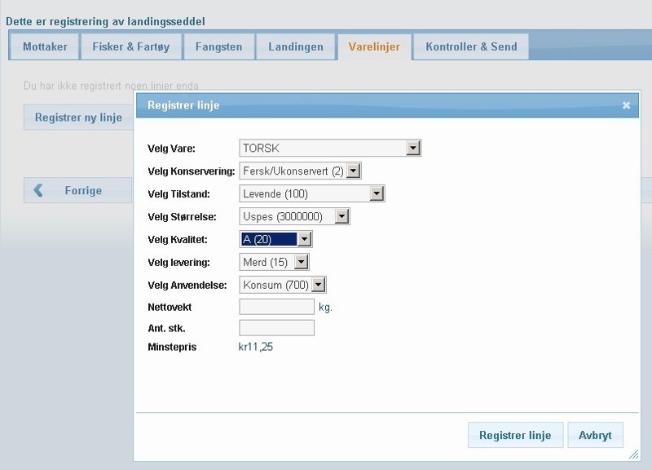Select the Landingen tab
Image resolution: width=652 pixels, height=470 pixels.
tap(296, 47)
